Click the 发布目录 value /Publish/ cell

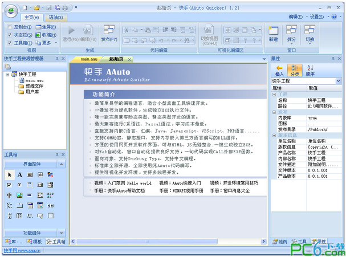pos(324,129)
